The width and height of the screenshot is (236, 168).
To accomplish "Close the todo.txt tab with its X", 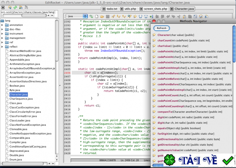I will coord(103,9).
